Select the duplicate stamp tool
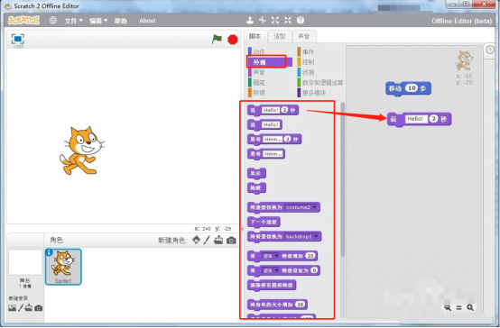This screenshot has height=328, width=500. point(250,21)
